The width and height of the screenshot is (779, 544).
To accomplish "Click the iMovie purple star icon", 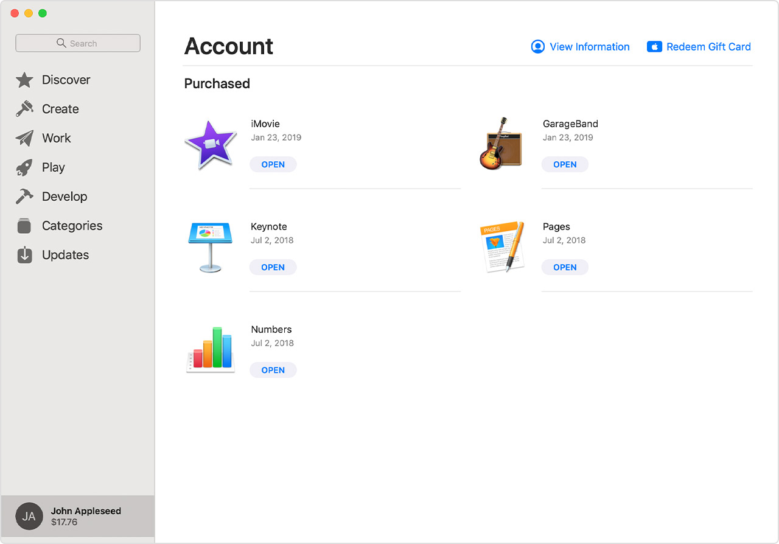I will tap(211, 144).
